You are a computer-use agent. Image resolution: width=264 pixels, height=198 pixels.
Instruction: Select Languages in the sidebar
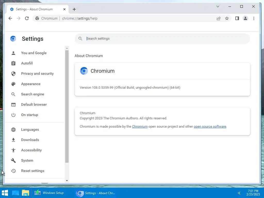tap(30, 129)
